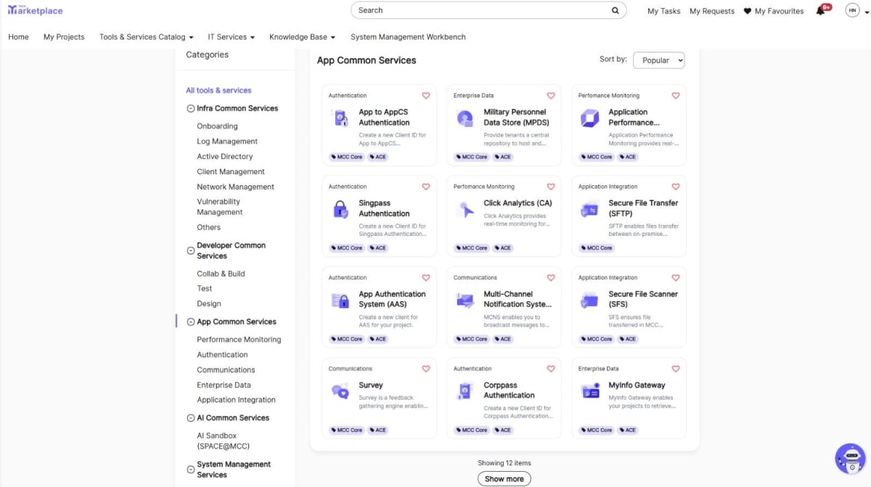Favourite Click Analytics (CA)
The width and height of the screenshot is (871, 487).
551,187
